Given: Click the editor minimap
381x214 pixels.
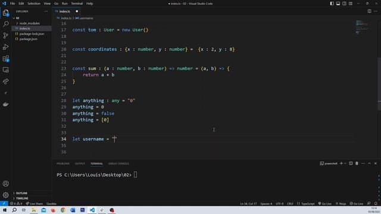Looking at the screenshot, I should [362, 27].
